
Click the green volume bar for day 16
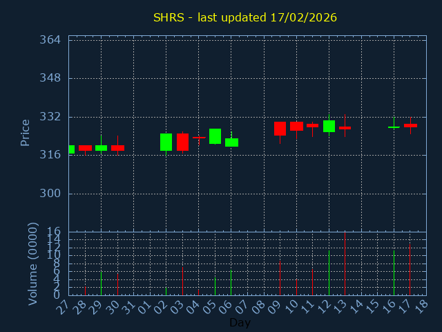coord(394,273)
